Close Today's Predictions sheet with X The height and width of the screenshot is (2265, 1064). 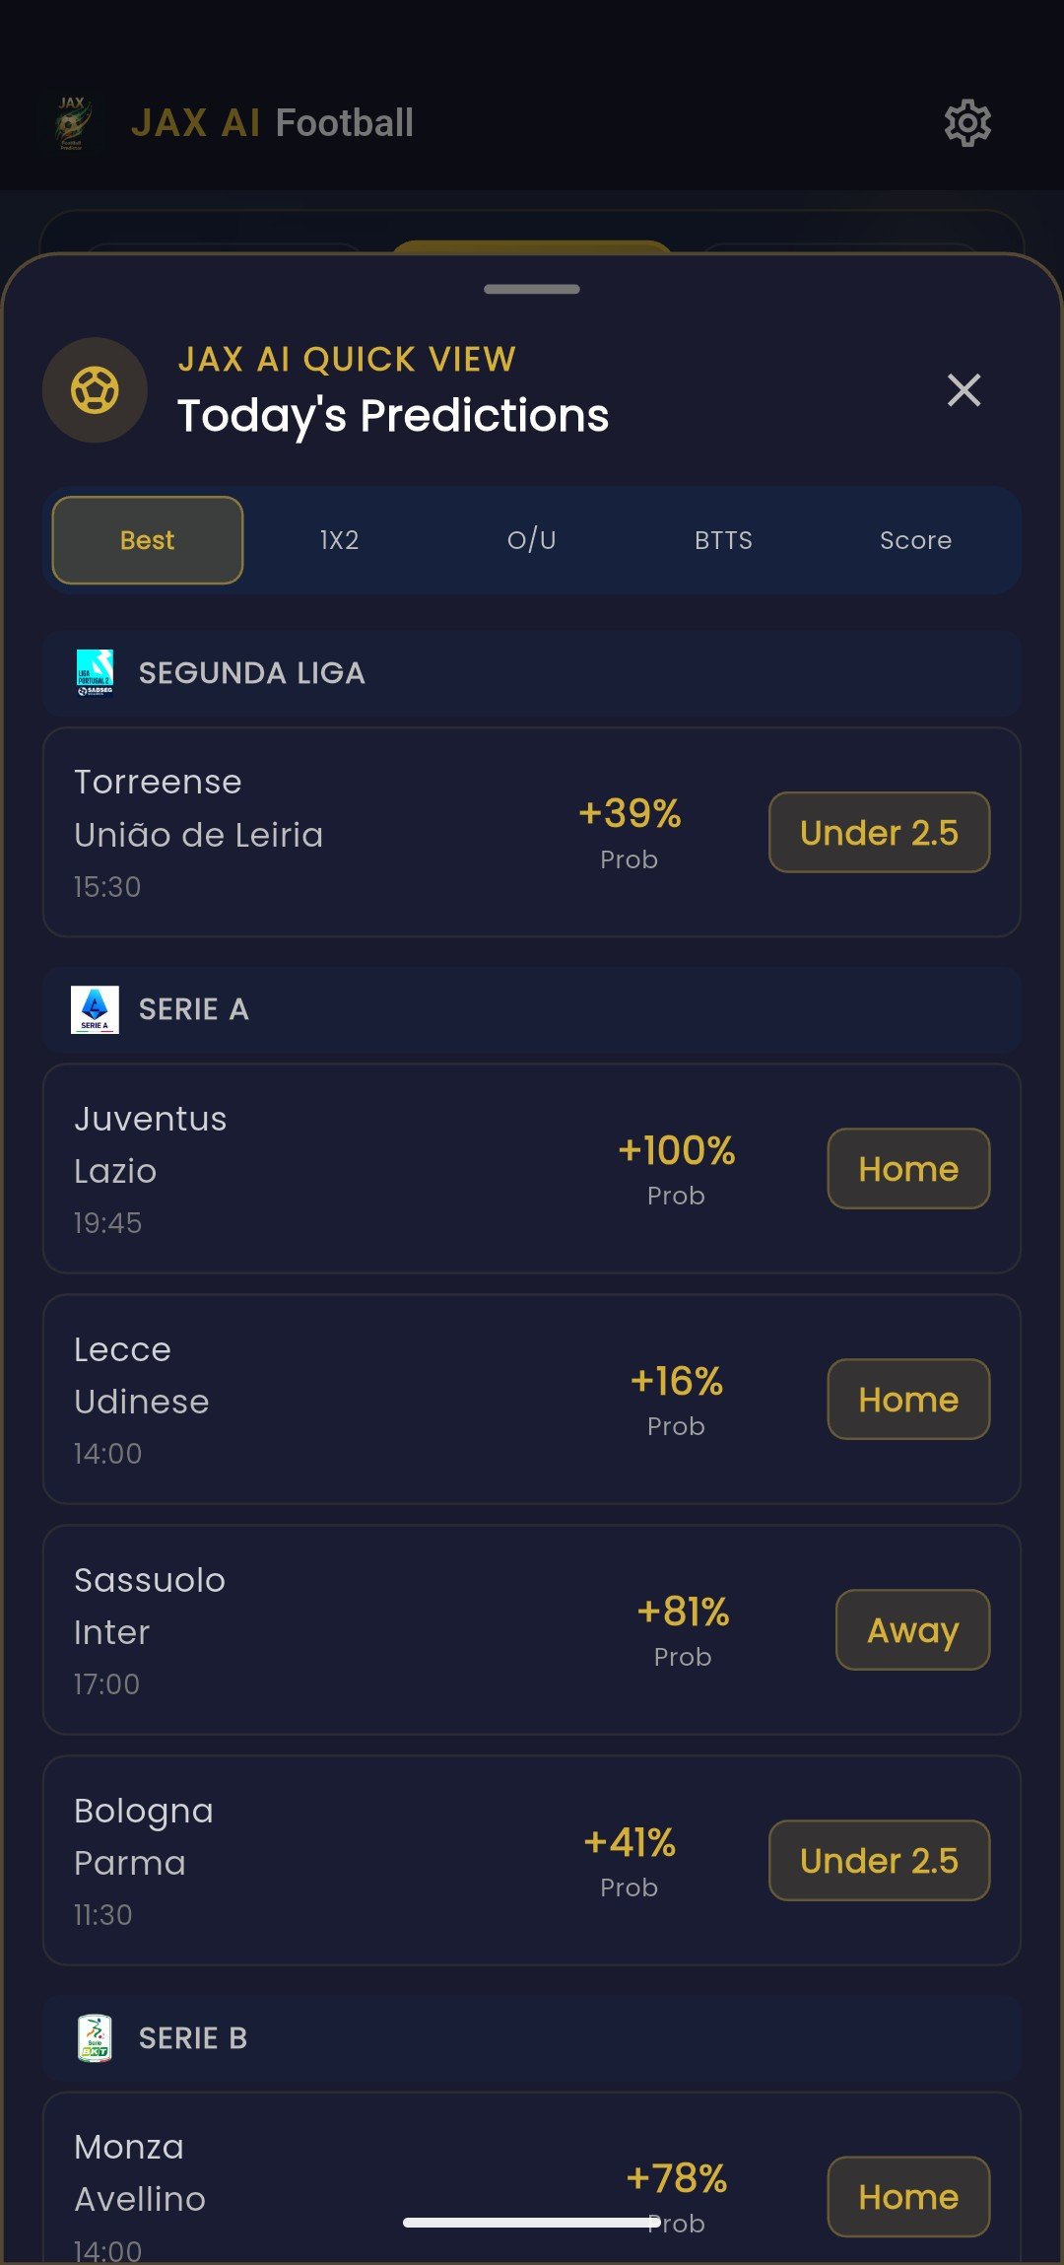tap(964, 390)
